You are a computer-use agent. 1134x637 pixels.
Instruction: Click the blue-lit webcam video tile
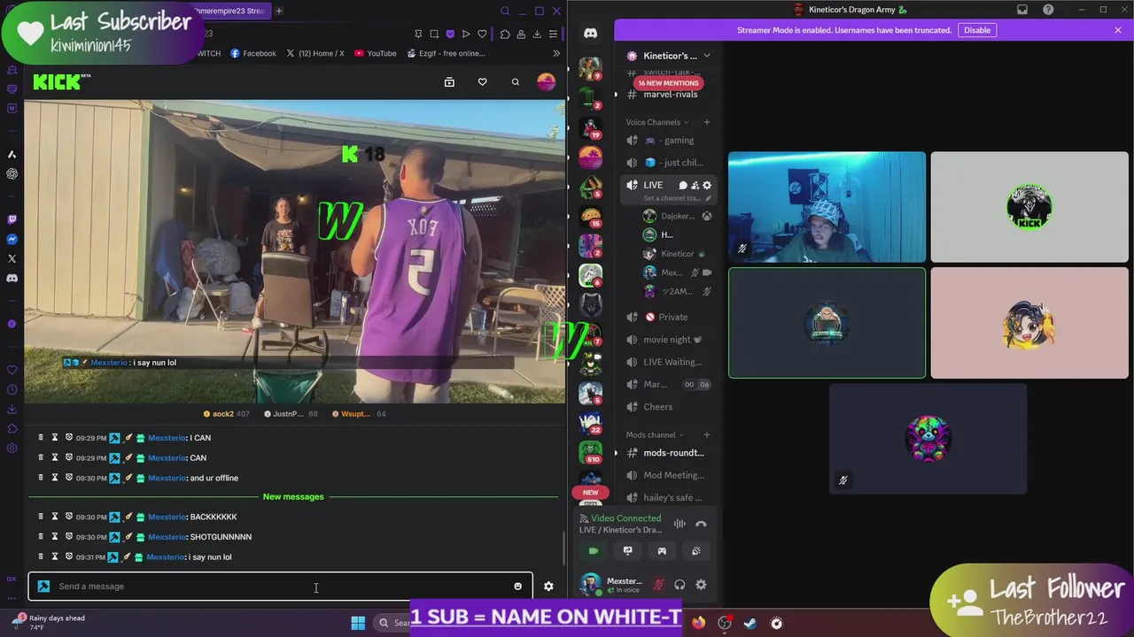tap(827, 207)
